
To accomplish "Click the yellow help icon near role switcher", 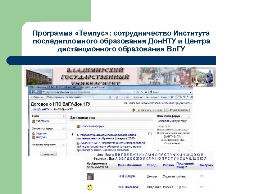I will tap(133, 110).
